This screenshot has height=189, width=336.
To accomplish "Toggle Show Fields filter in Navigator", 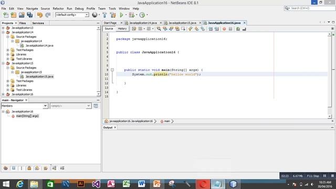I will click(14, 168).
